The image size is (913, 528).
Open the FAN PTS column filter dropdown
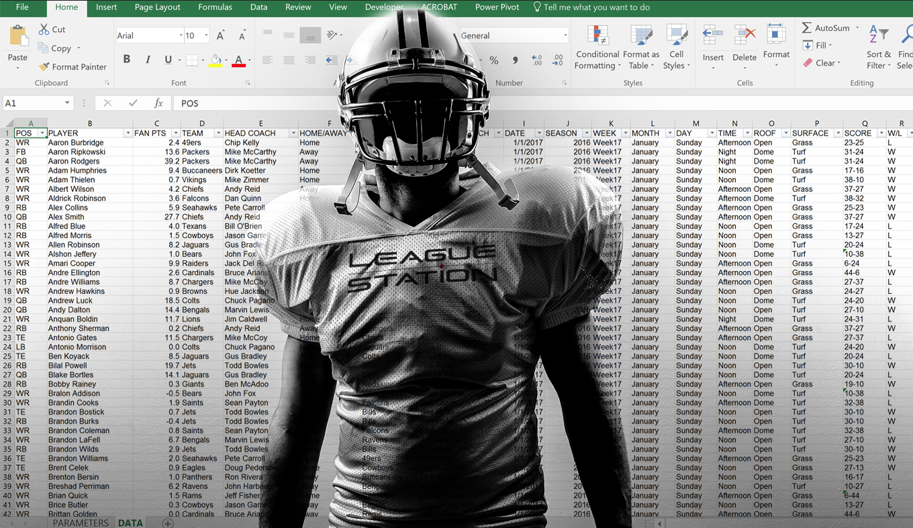point(175,134)
